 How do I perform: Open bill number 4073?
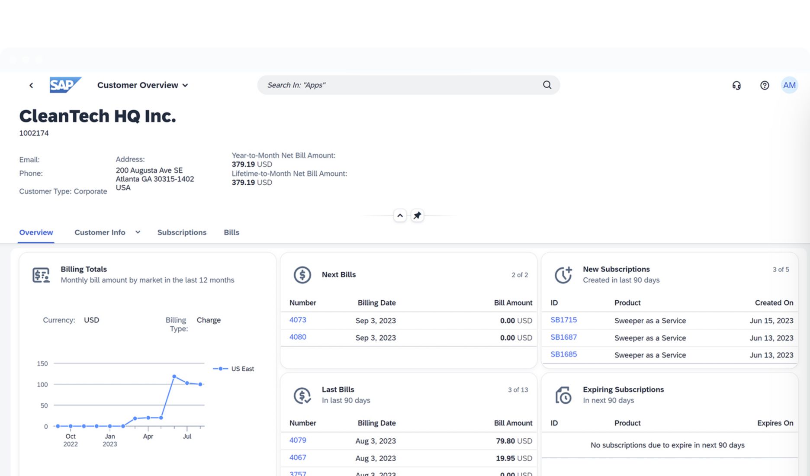click(x=298, y=320)
